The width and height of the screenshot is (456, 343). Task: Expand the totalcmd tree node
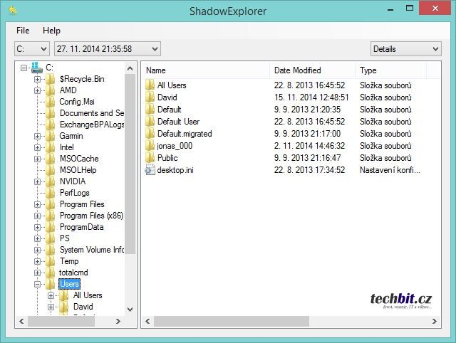[37, 273]
